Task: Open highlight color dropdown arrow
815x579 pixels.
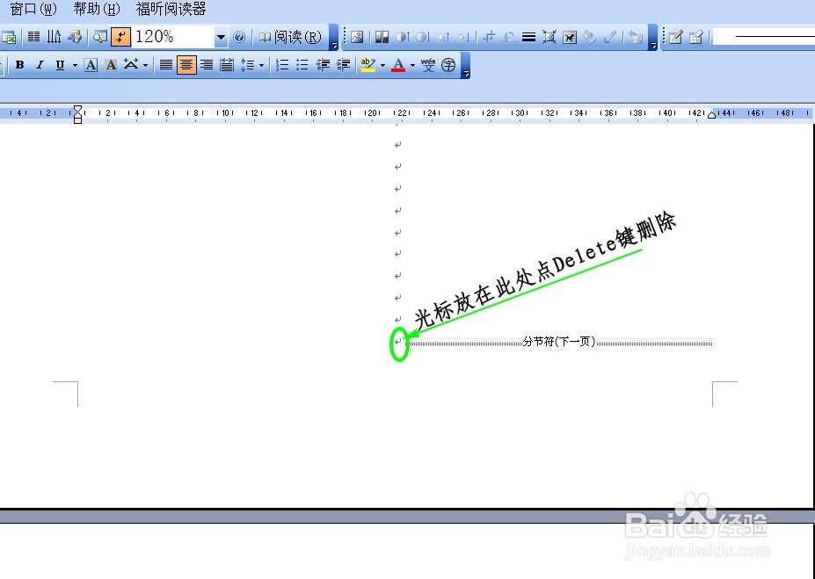Action: [383, 65]
